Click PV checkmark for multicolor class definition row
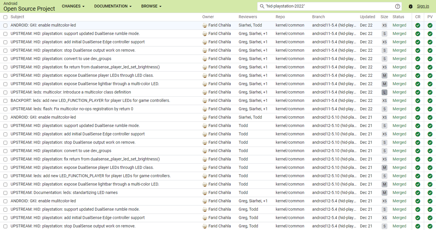Image resolution: width=436 pixels, height=230 pixels. click(x=430, y=92)
